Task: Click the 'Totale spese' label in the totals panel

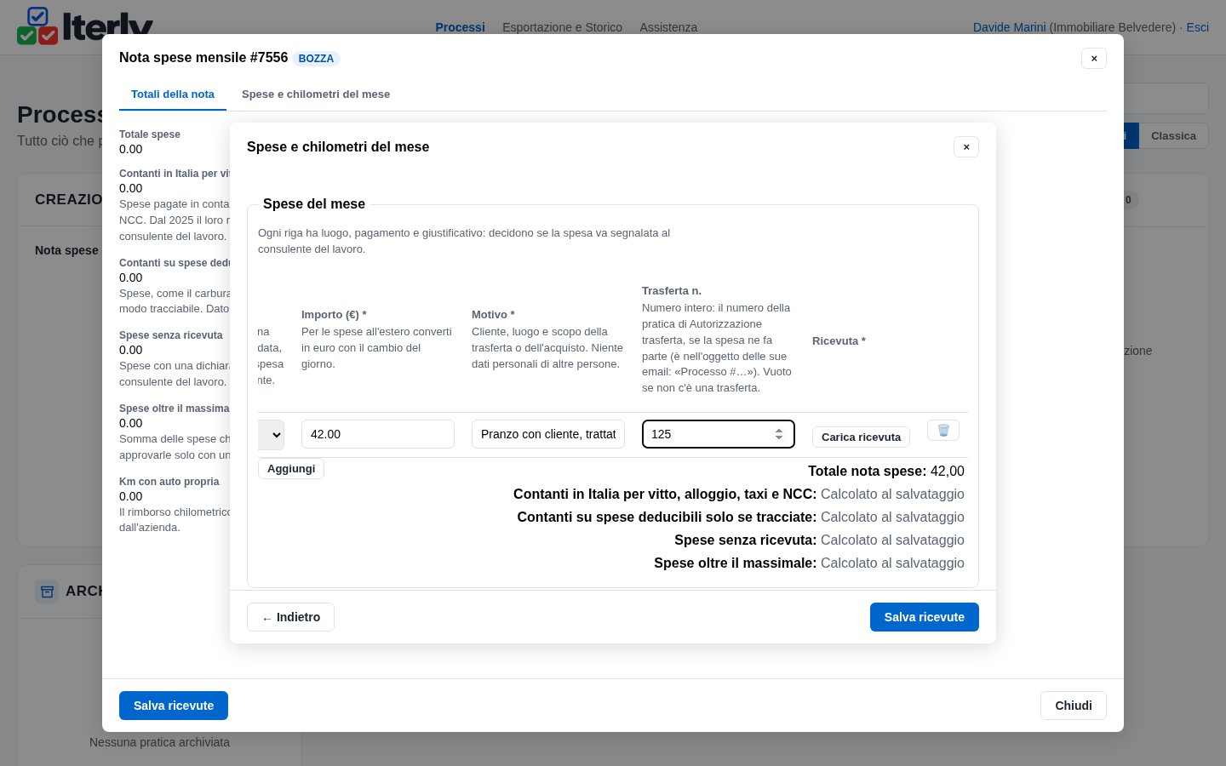Action: pos(150,134)
